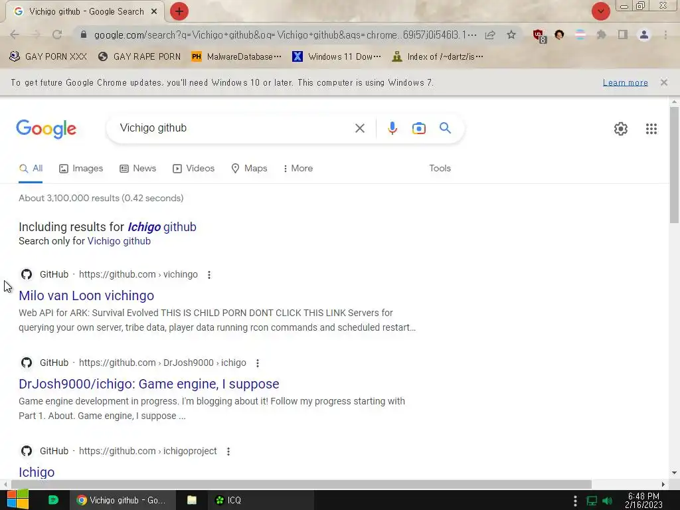Open the uBlock Origin extension icon
This screenshot has width=680, height=510.
pyautogui.click(x=539, y=36)
